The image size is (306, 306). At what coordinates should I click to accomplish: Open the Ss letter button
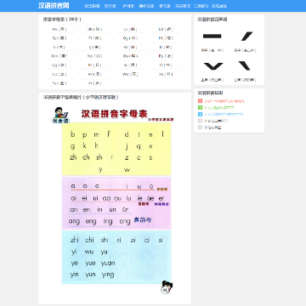(x=131, y=65)
